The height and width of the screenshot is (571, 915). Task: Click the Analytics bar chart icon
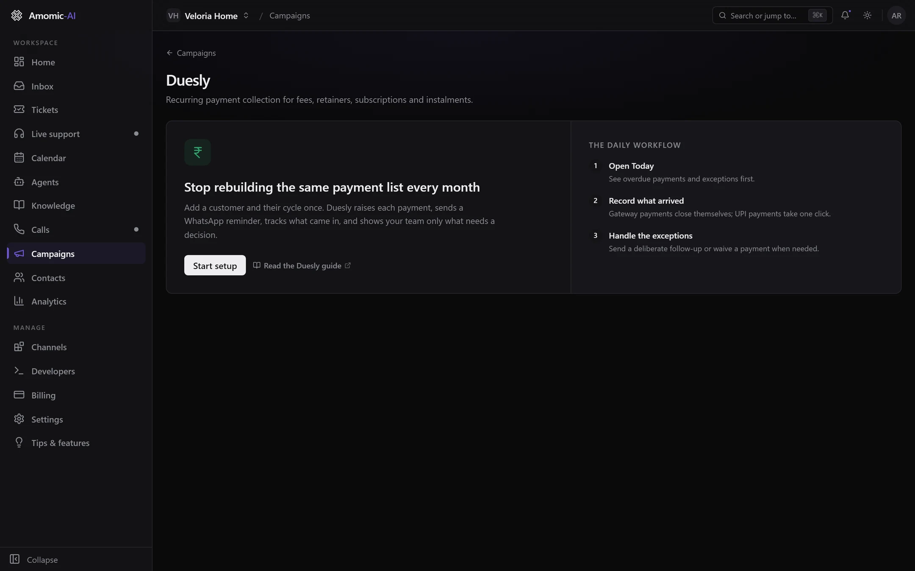[x=19, y=301]
